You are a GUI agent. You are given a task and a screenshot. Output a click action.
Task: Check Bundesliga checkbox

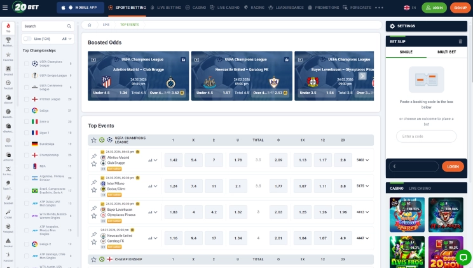tap(26, 144)
